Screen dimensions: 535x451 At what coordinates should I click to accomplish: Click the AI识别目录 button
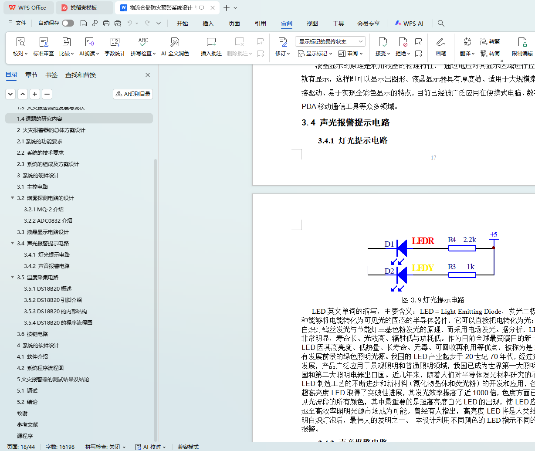click(133, 94)
